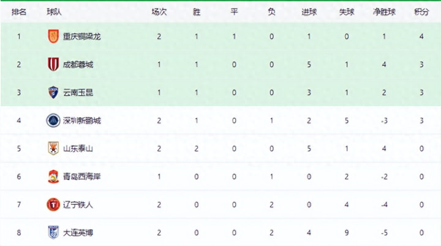The height and width of the screenshot is (246, 441).
Task: Open the 重庆铜梁龙 team name link
Action: point(81,37)
